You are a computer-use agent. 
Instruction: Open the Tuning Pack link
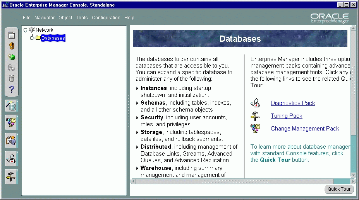click(286, 116)
